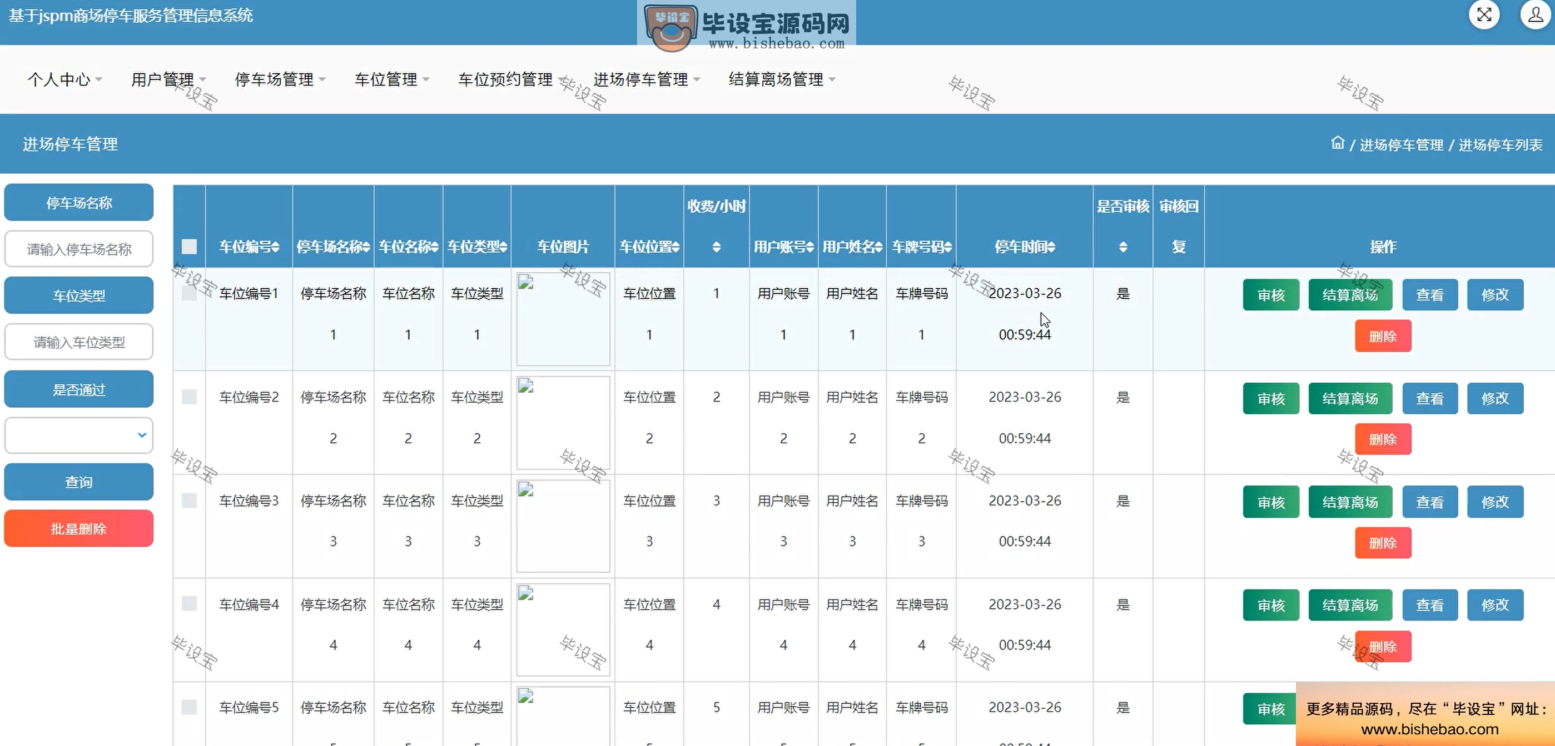Sort by 车位名称 column arrows
This screenshot has width=1555, height=746.
[435, 247]
